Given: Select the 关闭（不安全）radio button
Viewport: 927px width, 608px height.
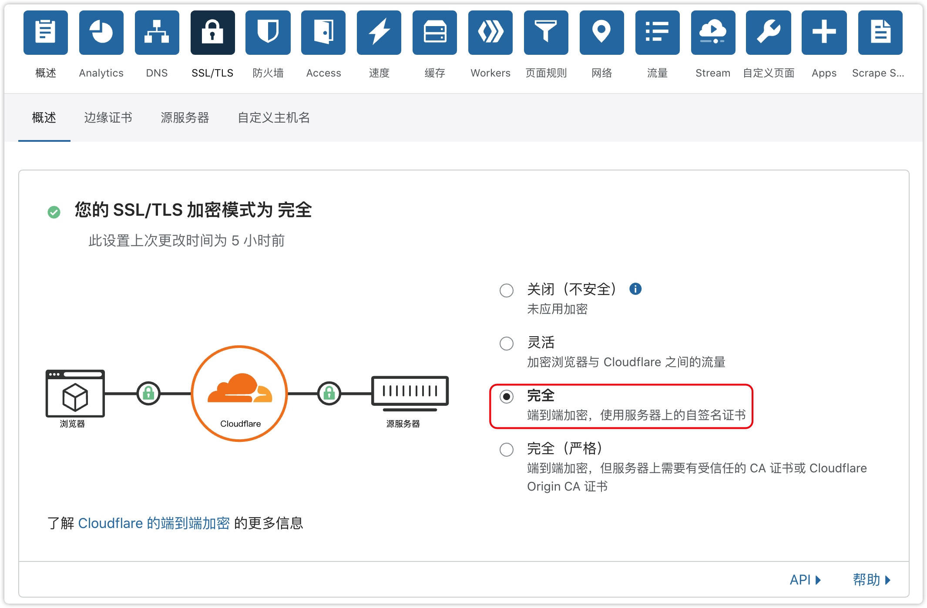Looking at the screenshot, I should pyautogui.click(x=507, y=290).
